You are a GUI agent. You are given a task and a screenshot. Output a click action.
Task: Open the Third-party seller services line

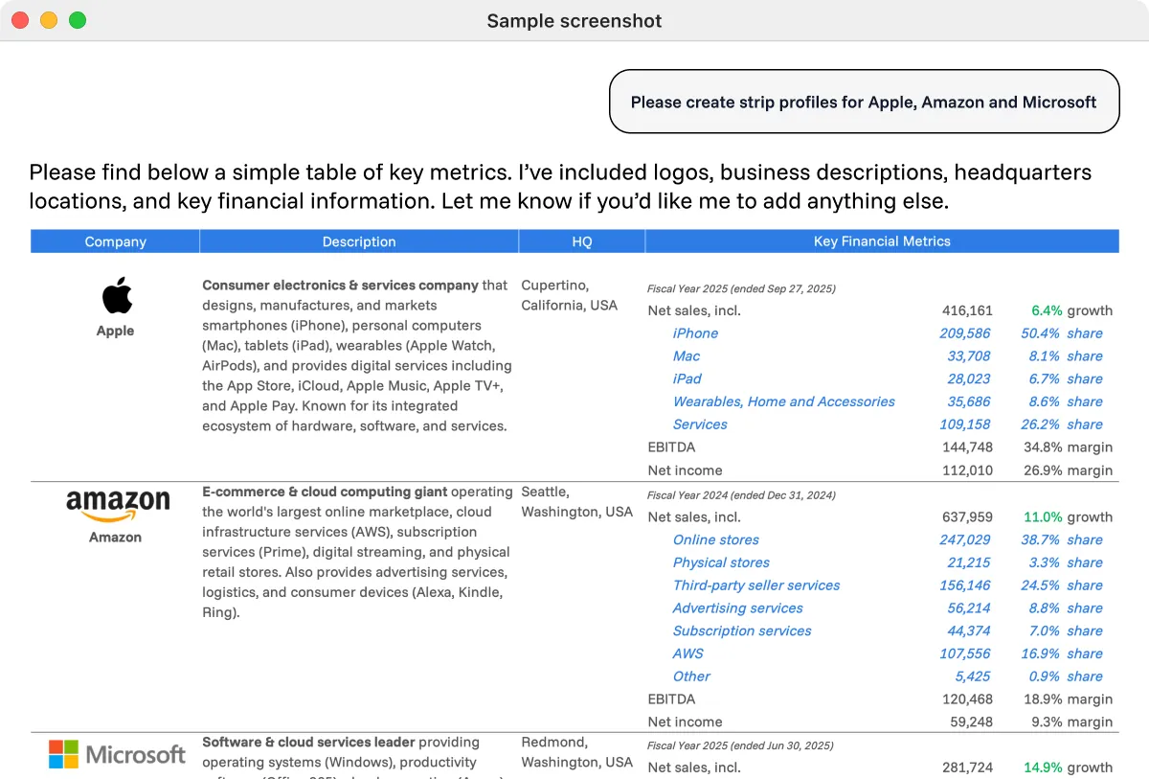tap(755, 585)
